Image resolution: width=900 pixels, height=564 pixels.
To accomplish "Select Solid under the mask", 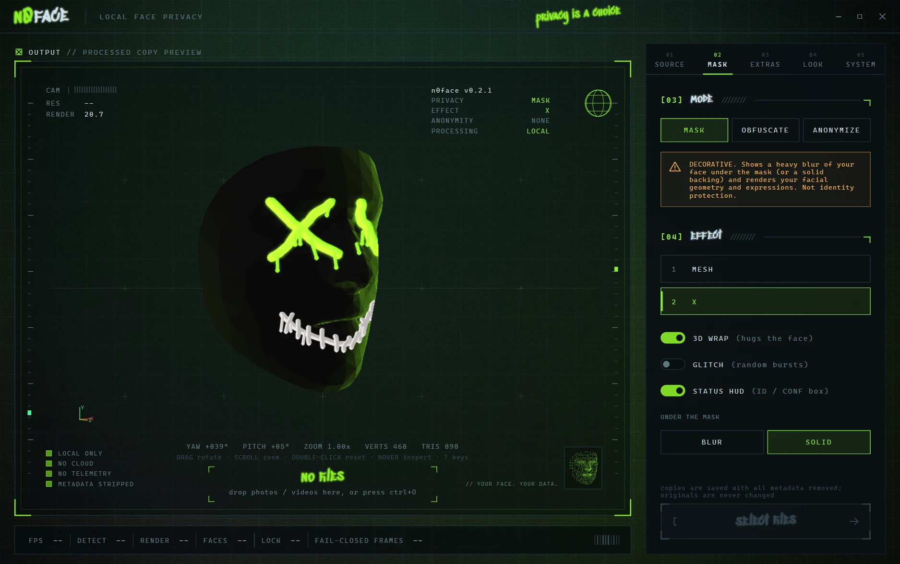I will coord(818,442).
